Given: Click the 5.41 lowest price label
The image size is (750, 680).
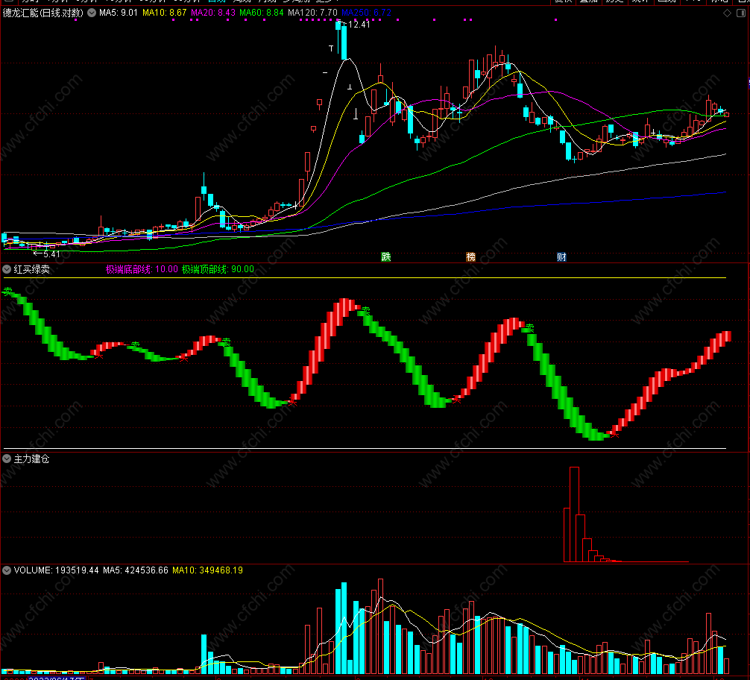Looking at the screenshot, I should [x=51, y=254].
